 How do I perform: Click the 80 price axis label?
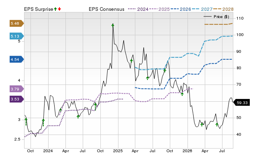pyautogui.click(x=239, y=68)
